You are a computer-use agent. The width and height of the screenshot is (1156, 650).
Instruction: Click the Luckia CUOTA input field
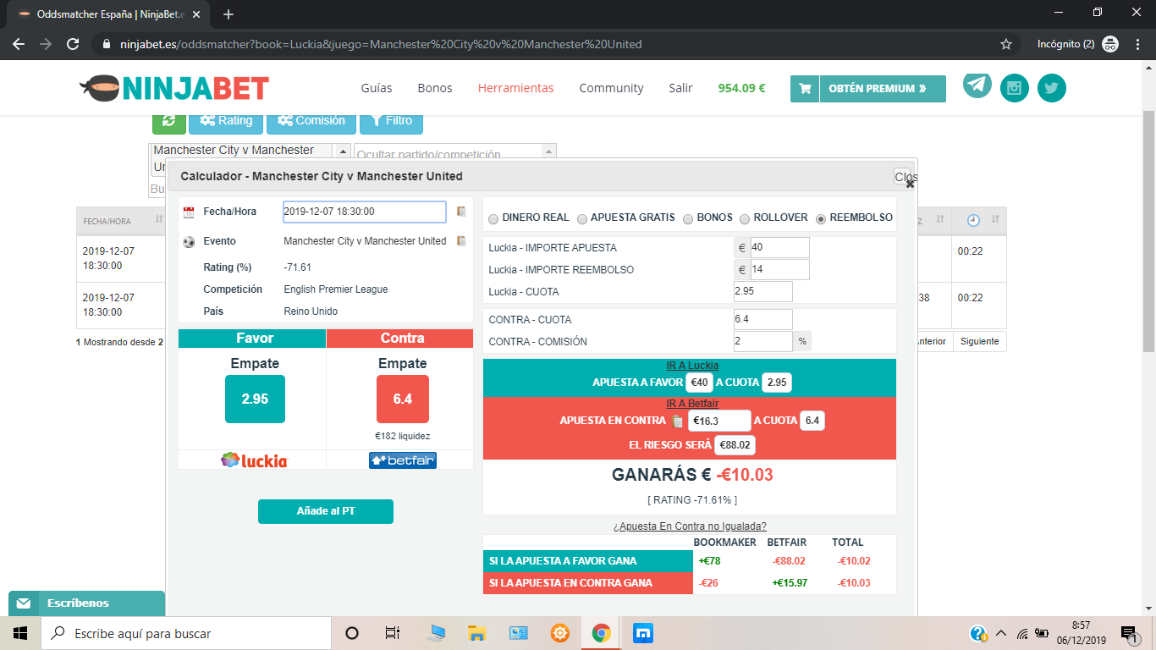763,292
